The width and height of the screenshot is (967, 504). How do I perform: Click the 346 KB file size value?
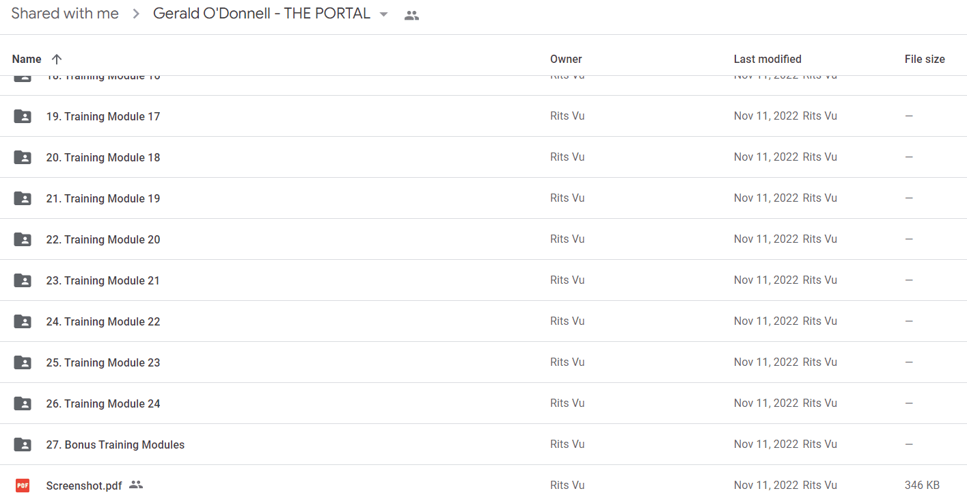click(922, 486)
